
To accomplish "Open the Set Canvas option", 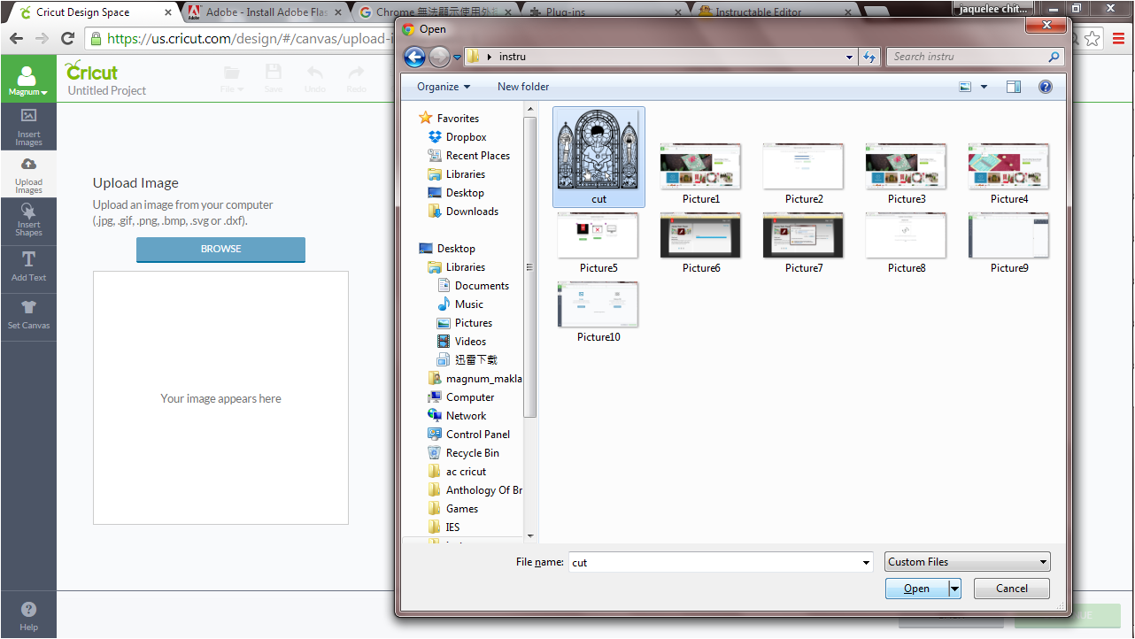I will pos(28,314).
